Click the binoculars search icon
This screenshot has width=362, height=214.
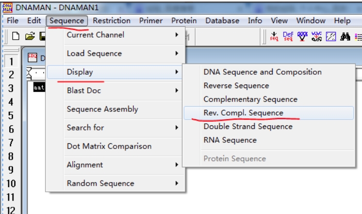(345, 37)
